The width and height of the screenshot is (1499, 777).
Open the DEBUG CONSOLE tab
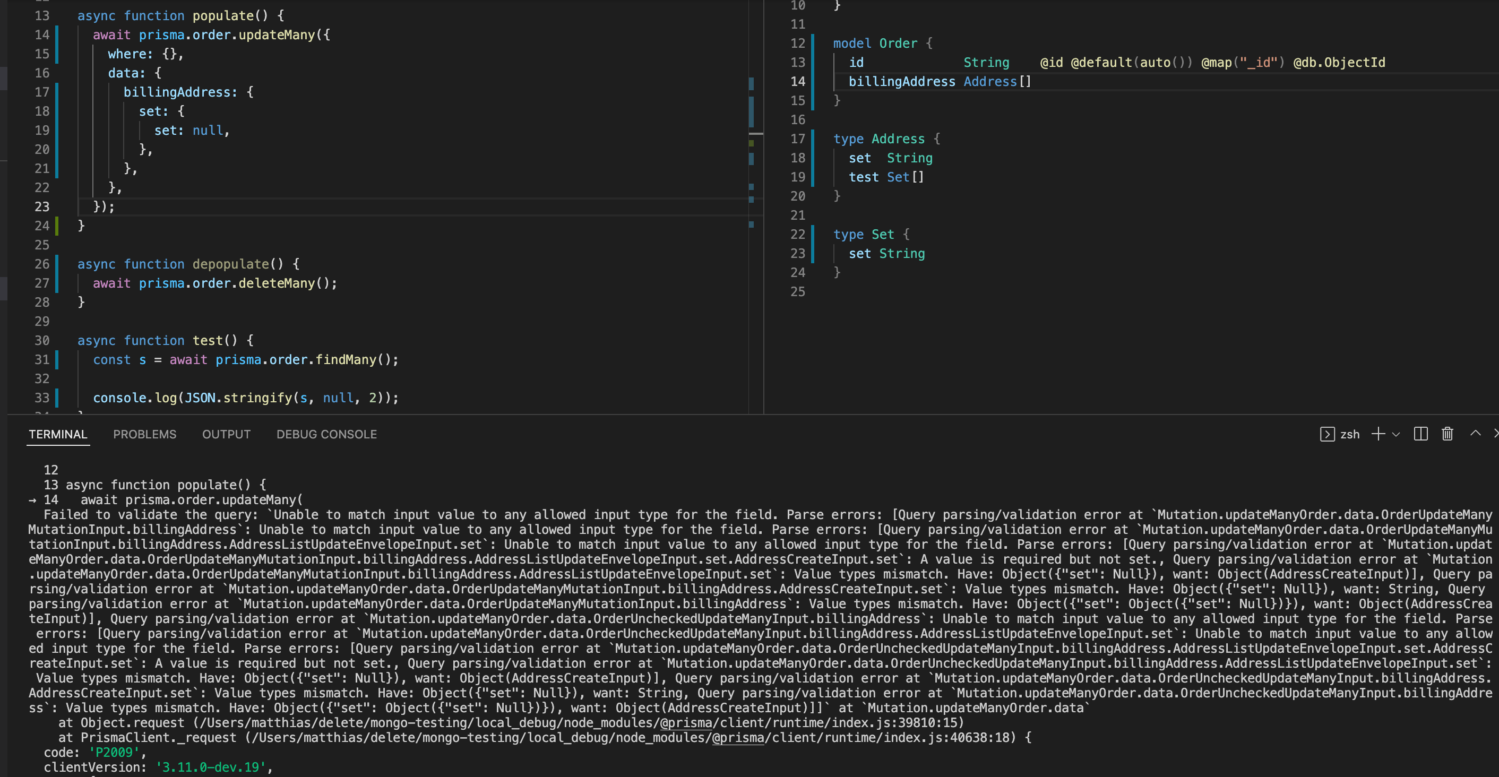point(326,434)
